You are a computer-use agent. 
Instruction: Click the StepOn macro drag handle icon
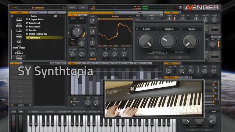click(182, 29)
